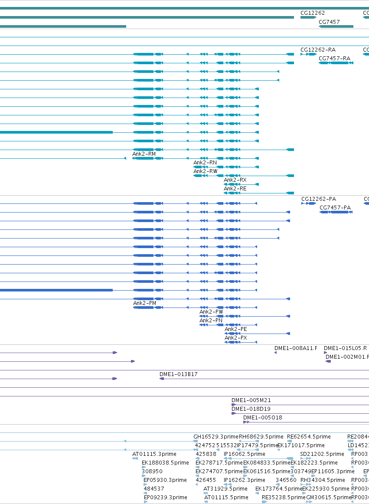Open the DME1-013B17 BAC clone
Screen dimensions: 369x504
(x=264, y=379)
